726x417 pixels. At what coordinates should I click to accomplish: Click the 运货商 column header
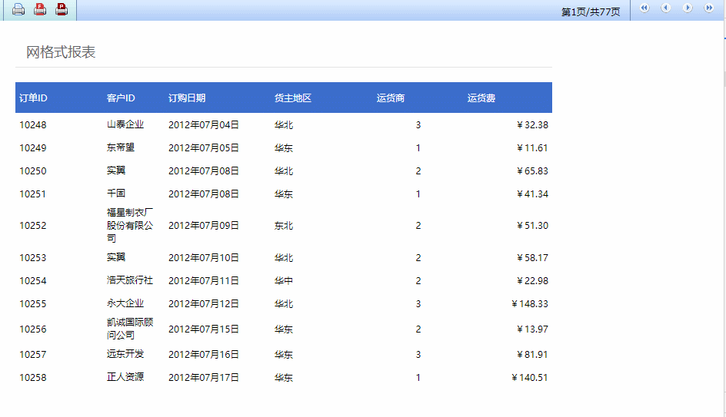[x=391, y=98]
